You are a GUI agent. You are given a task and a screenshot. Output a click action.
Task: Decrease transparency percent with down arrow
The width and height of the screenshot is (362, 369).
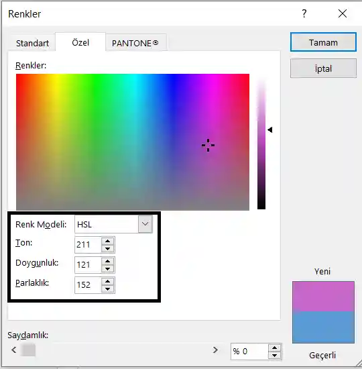[274, 356]
